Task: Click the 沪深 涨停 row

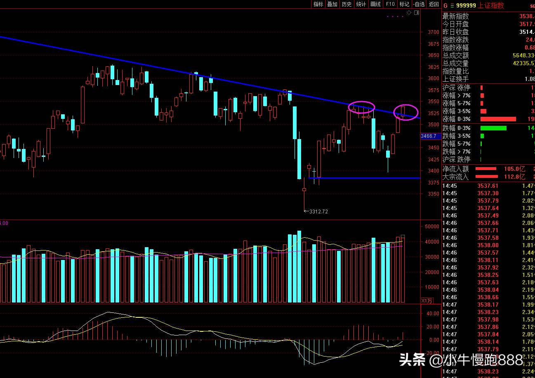Action: tap(488, 87)
